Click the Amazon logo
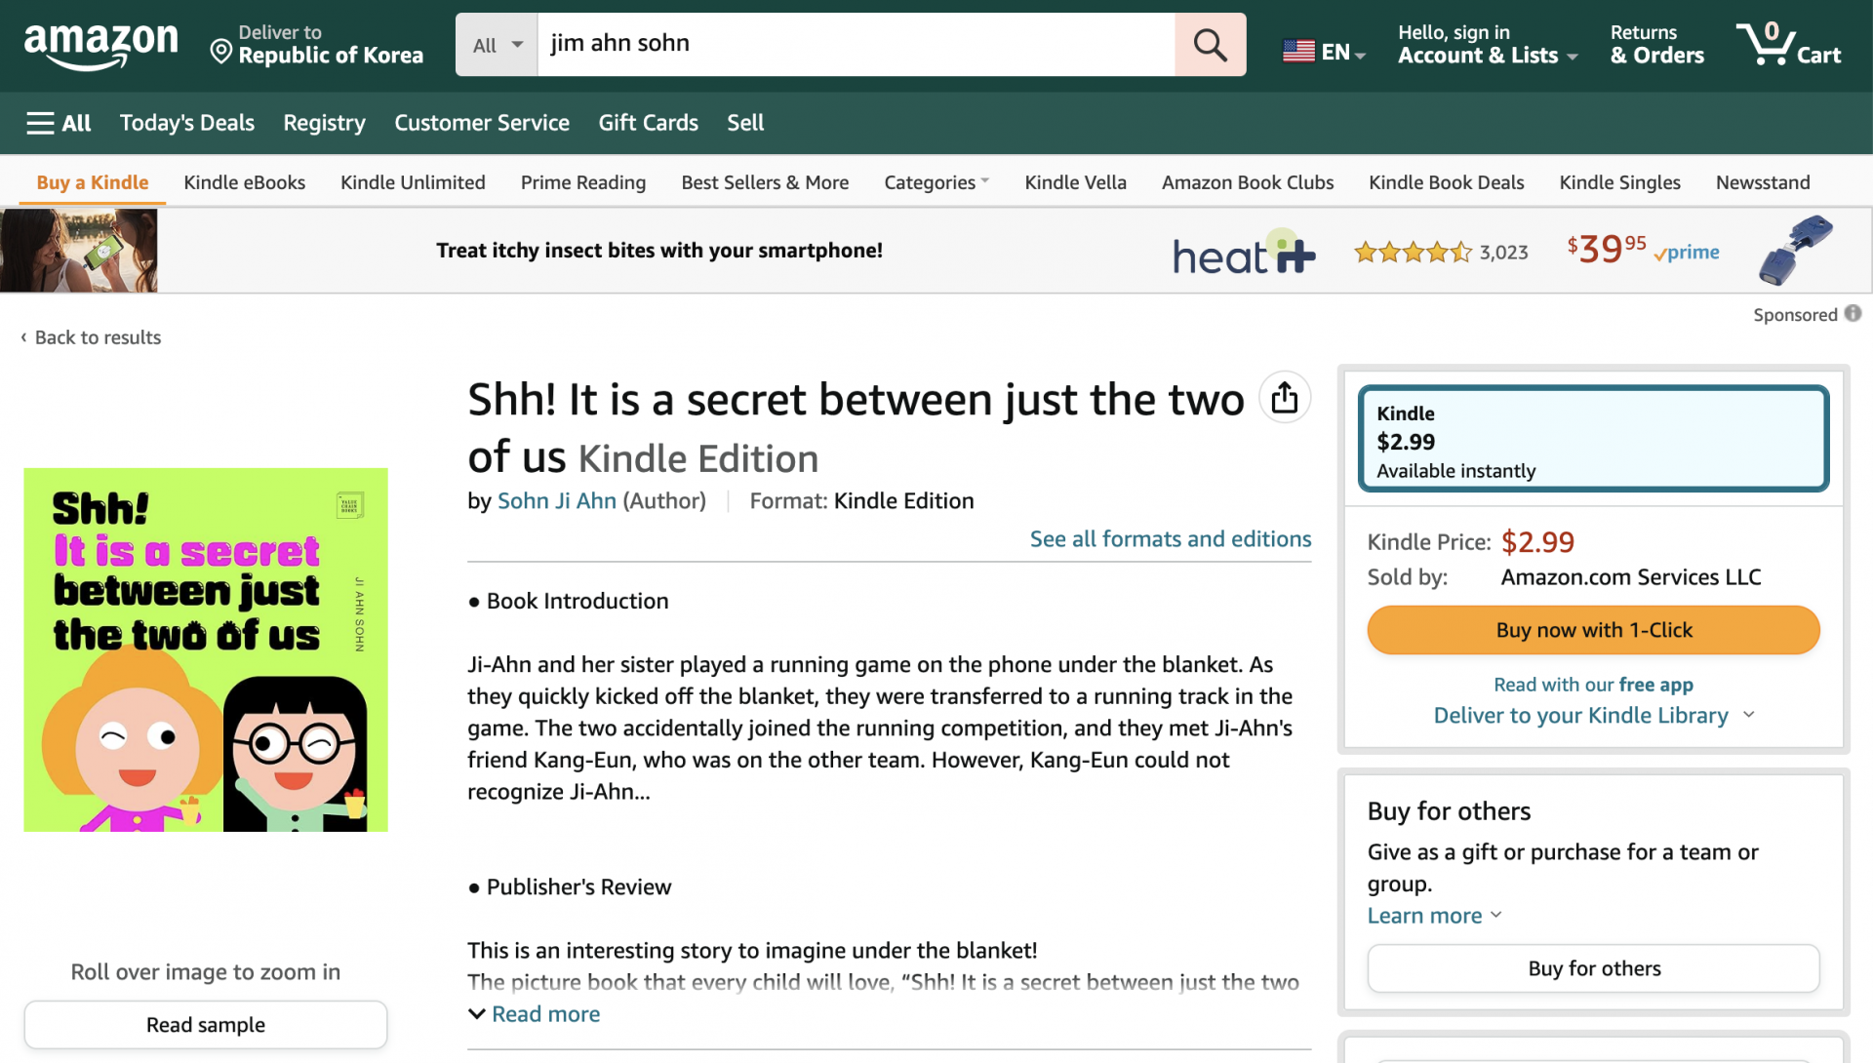1873x1063 pixels. [x=100, y=45]
